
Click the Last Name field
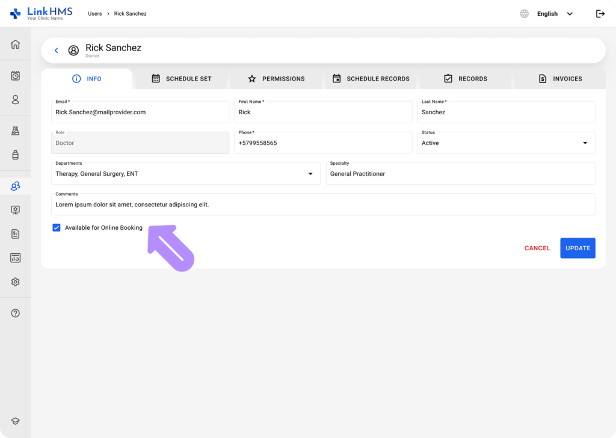tap(507, 112)
